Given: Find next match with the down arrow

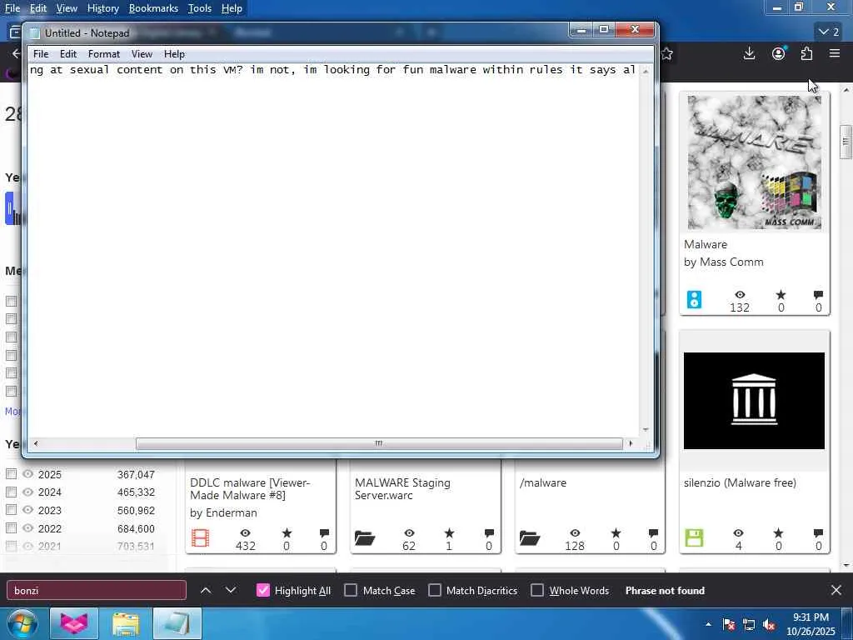Looking at the screenshot, I should [x=231, y=590].
